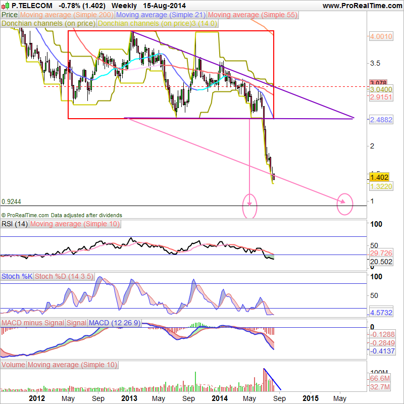This screenshot has height=404, width=404.
Task: Click Volume Moving average (Simple 10) label
Action: 72,365
